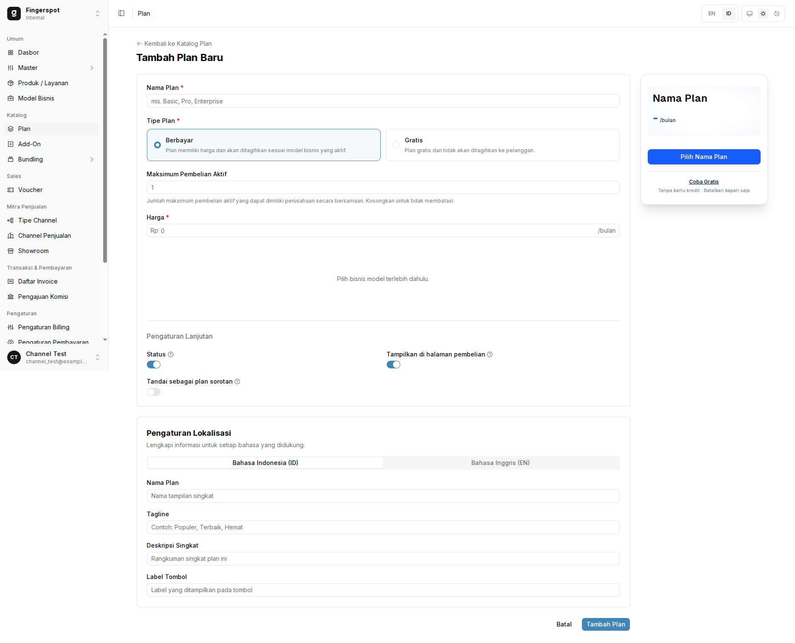
Task: Open the Fingerspot workspace switcher
Action: 54,14
